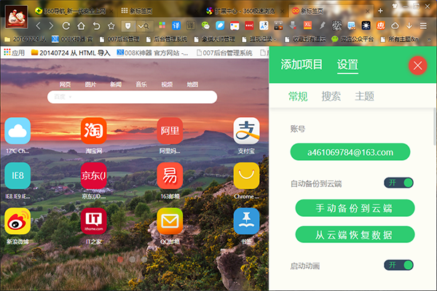Click the account email a461069784@163.com button
Image resolution: width=437 pixels, height=291 pixels.
pos(350,152)
